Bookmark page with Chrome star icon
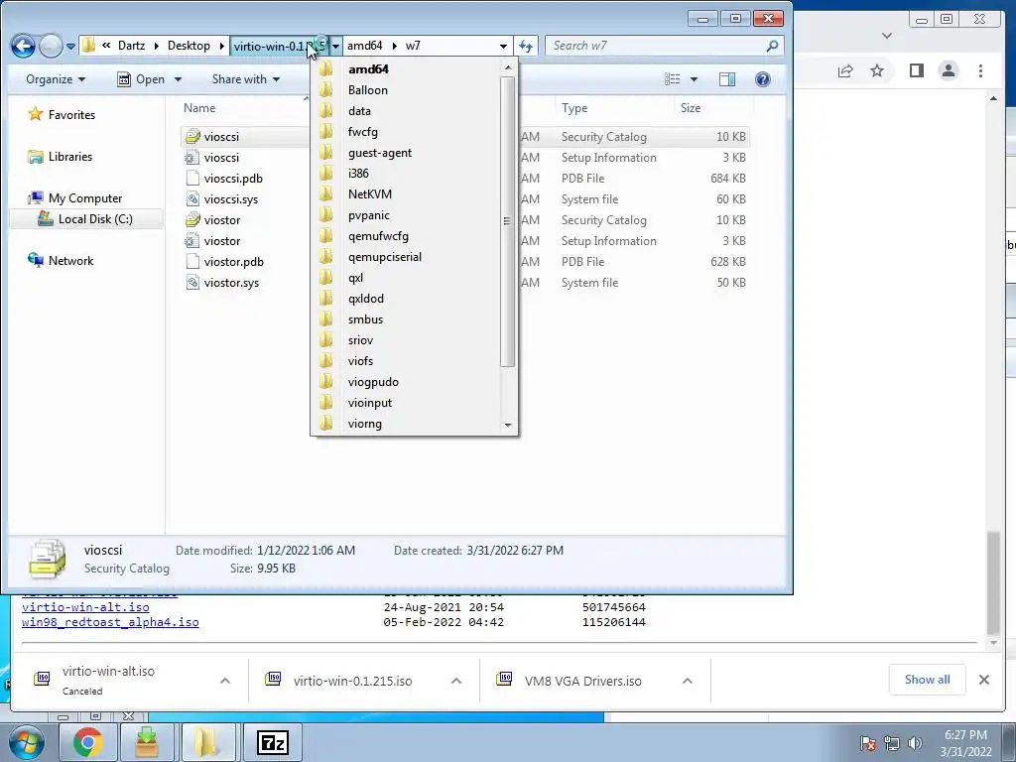Screen dimensions: 1016x762 coord(877,70)
